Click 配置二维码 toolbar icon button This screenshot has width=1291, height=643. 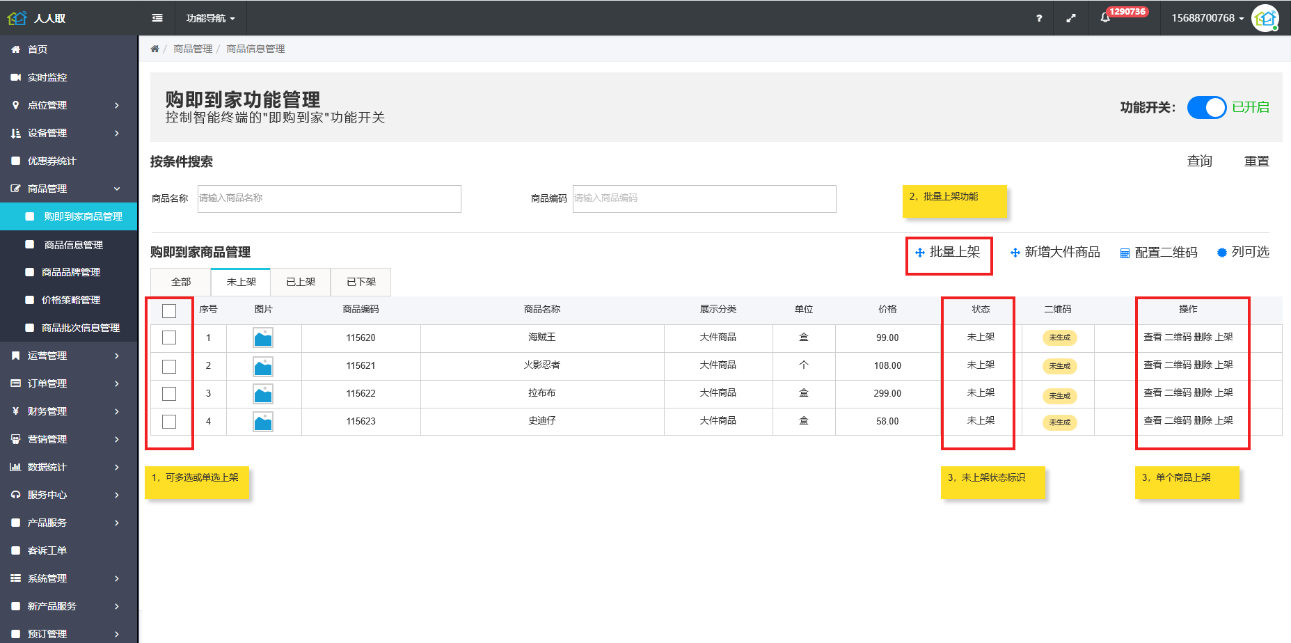click(1159, 253)
